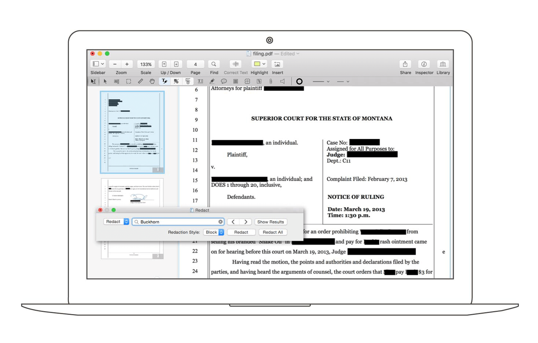Select the ruler measurement tool
This screenshot has width=538, height=343.
[140, 81]
